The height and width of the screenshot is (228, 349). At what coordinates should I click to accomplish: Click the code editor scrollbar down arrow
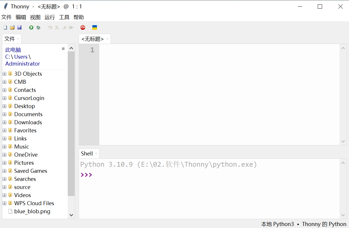(343, 141)
